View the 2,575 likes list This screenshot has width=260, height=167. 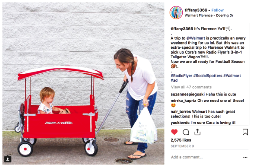(x=181, y=140)
